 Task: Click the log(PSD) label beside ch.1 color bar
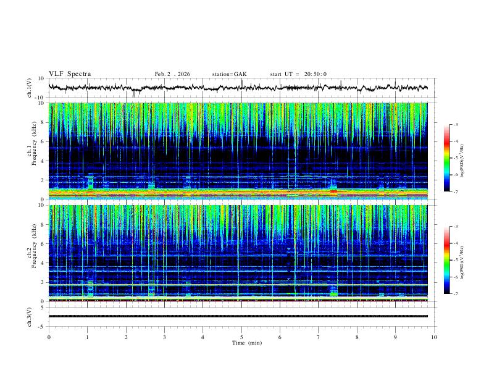(463, 161)
